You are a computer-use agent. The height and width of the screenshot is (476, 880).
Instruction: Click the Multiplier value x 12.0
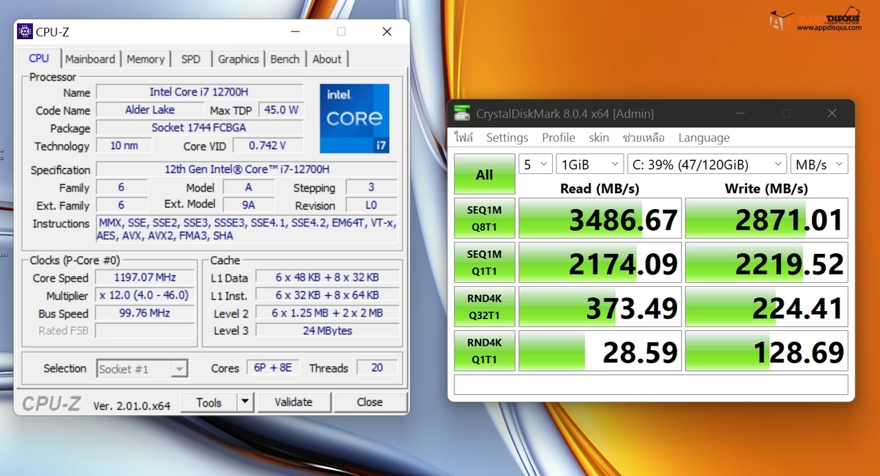pyautogui.click(x=145, y=296)
